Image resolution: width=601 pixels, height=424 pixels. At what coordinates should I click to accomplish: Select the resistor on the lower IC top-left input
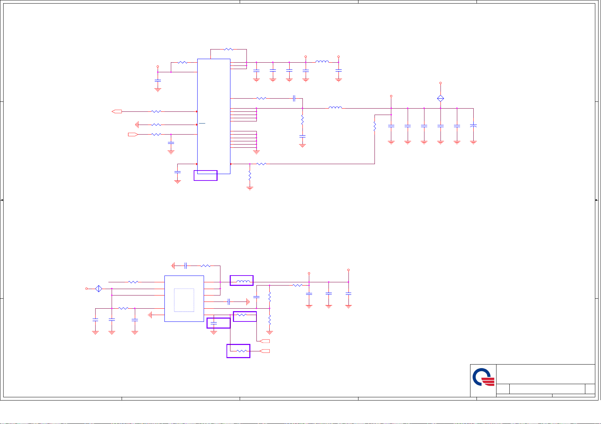(133, 282)
